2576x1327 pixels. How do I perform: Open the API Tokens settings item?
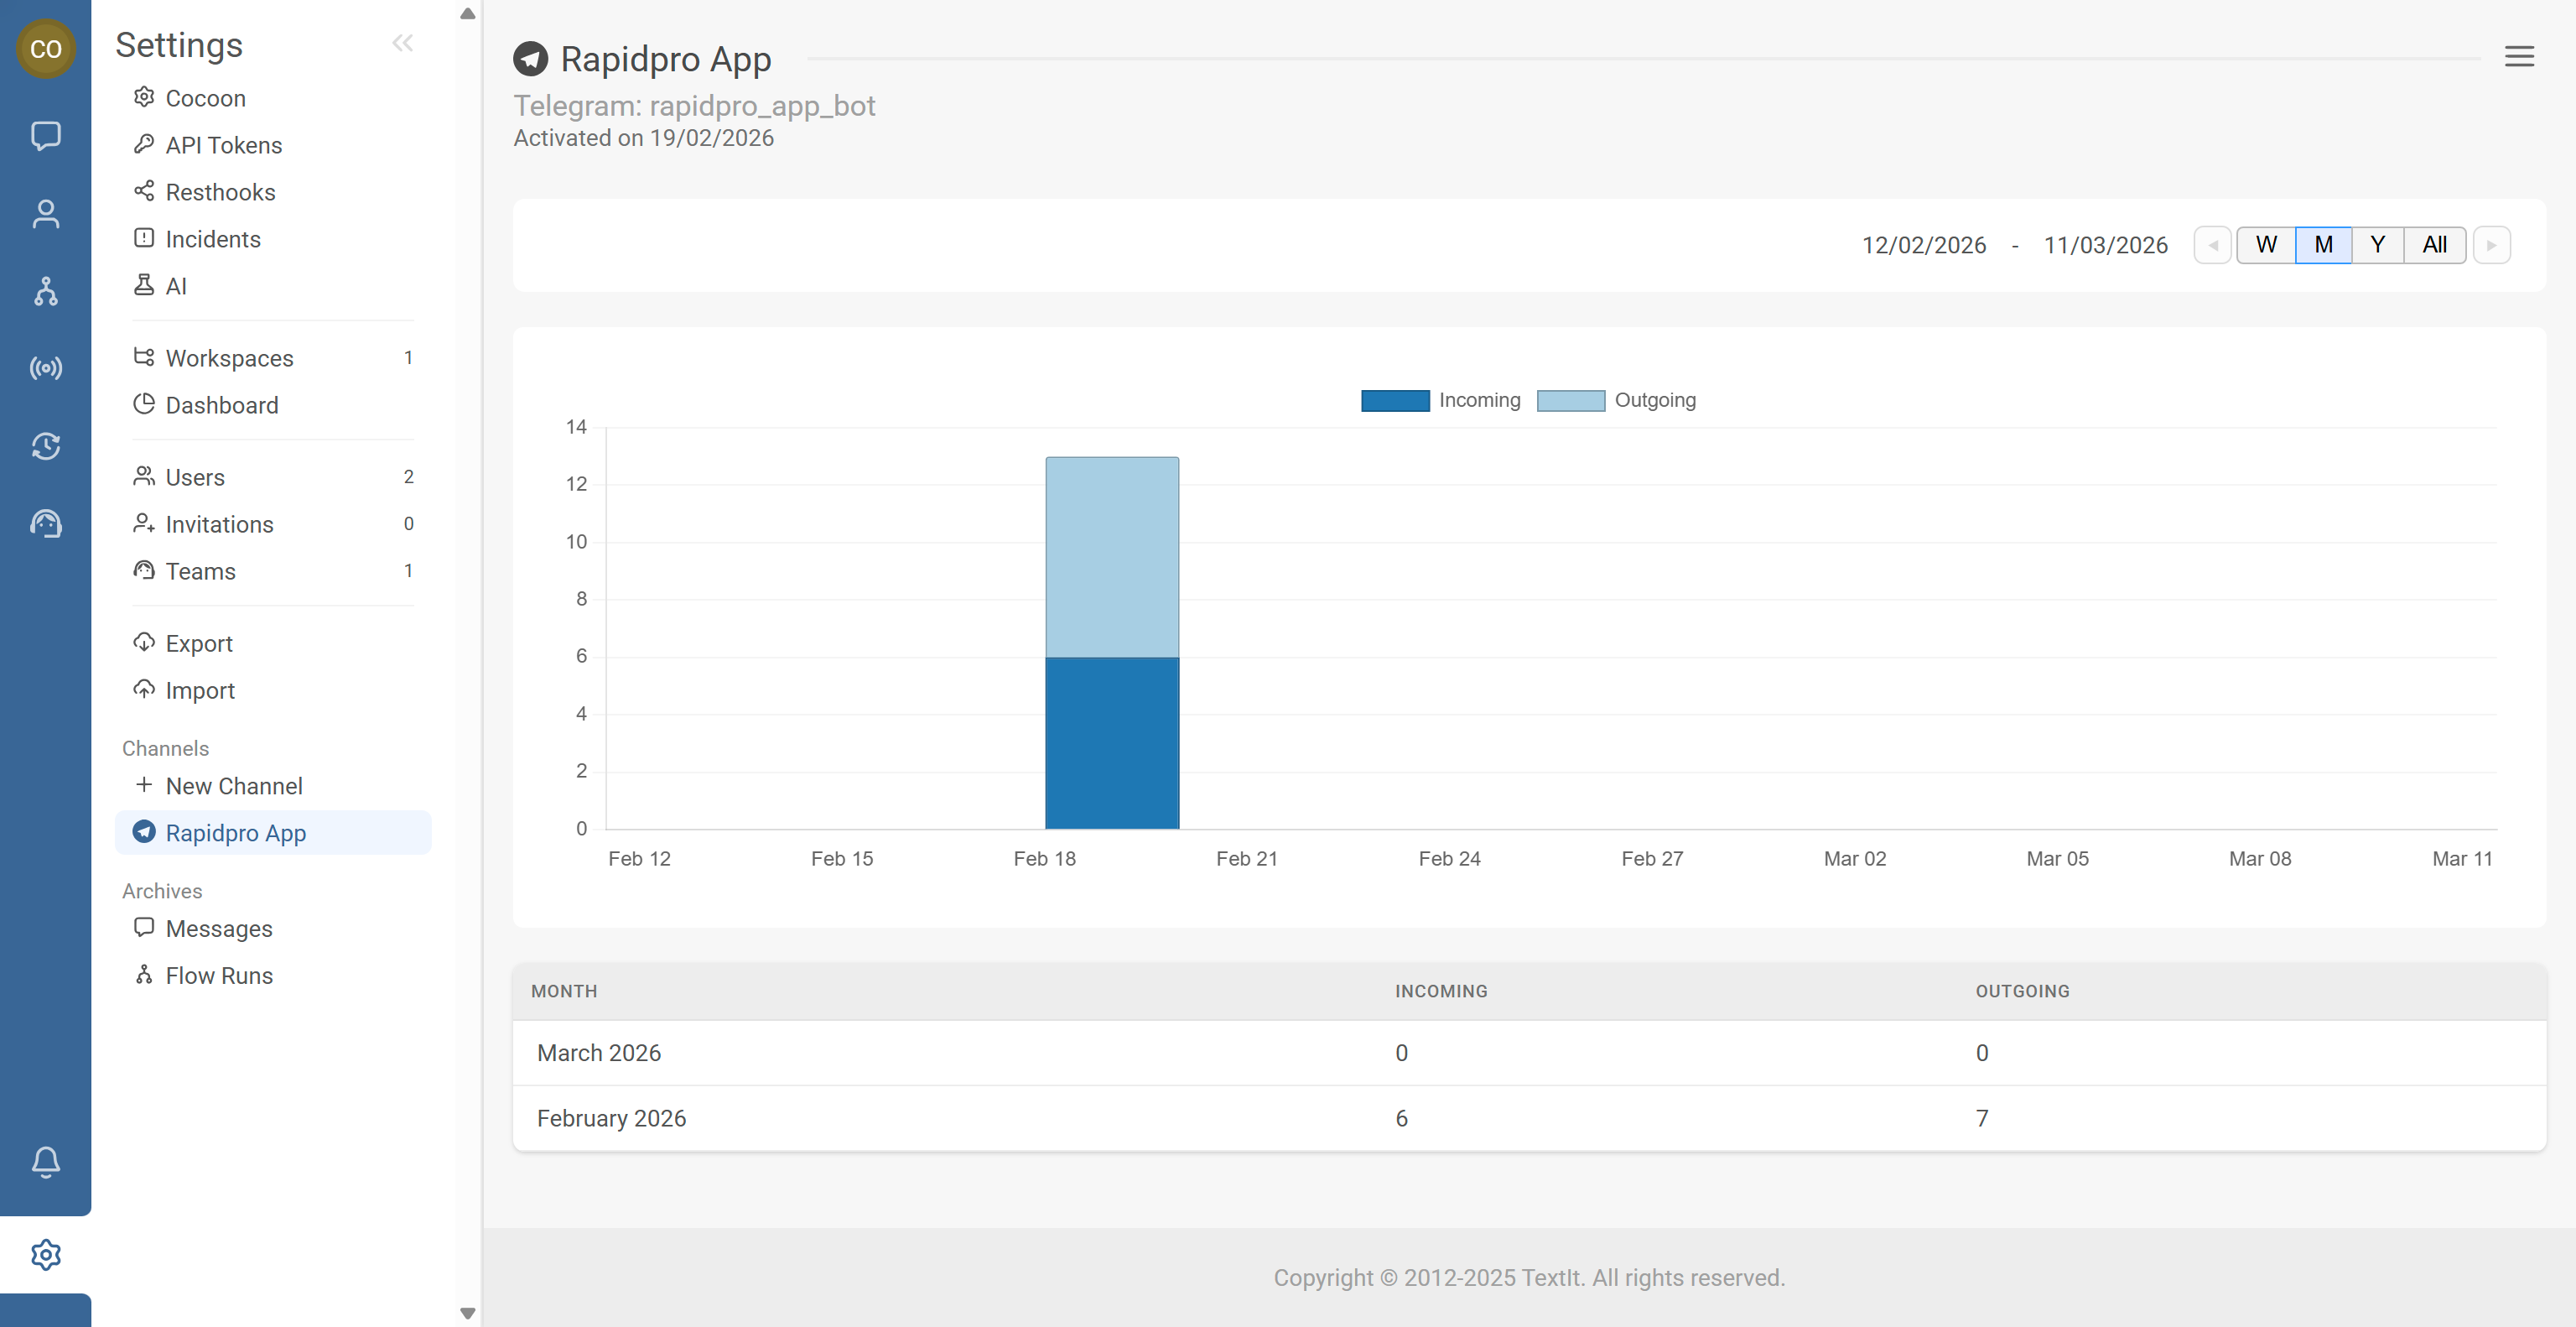click(223, 145)
